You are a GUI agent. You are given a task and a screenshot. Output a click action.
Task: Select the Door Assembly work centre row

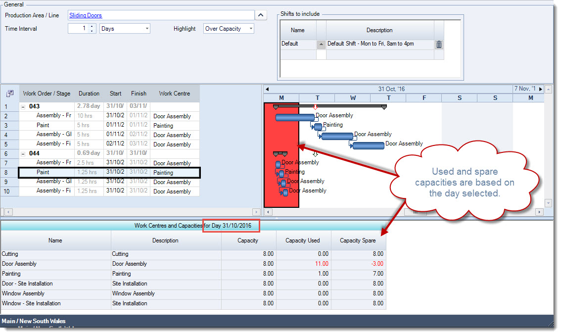[x=193, y=264]
